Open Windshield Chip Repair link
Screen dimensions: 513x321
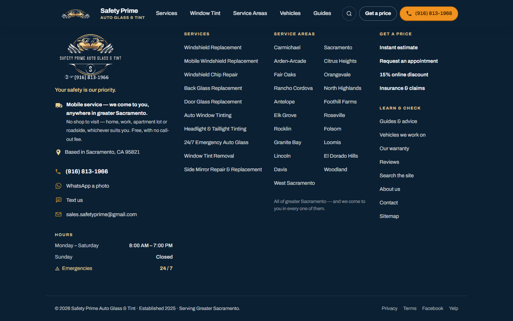click(x=211, y=75)
